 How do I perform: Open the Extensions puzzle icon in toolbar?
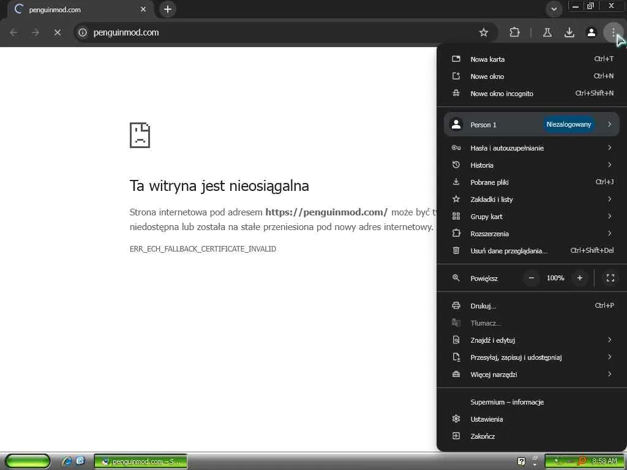pyautogui.click(x=514, y=32)
